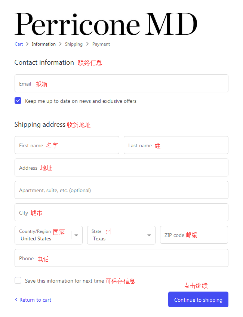Click the Perricone MD logo
Viewport: 243px width, 317px height.
click(106, 24)
